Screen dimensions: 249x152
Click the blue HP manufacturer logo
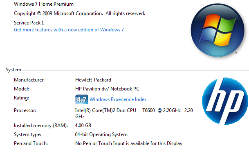pyautogui.click(x=225, y=101)
